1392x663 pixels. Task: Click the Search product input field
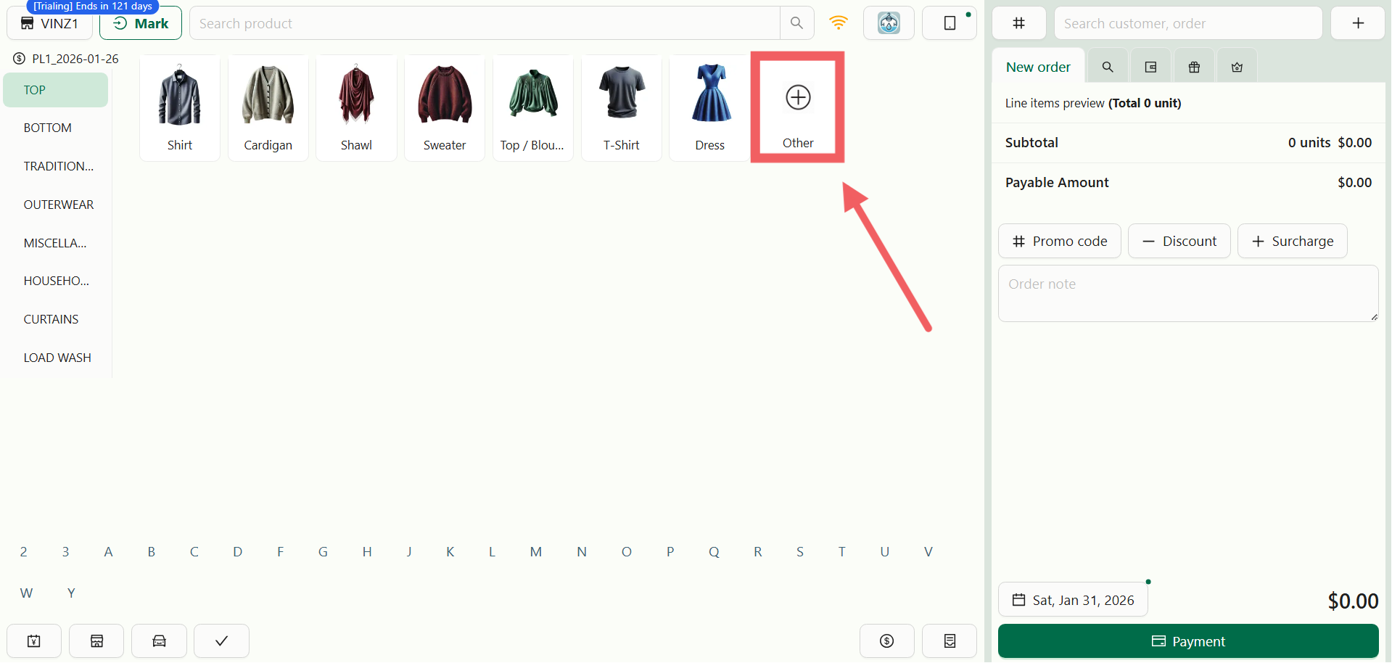pyautogui.click(x=485, y=23)
